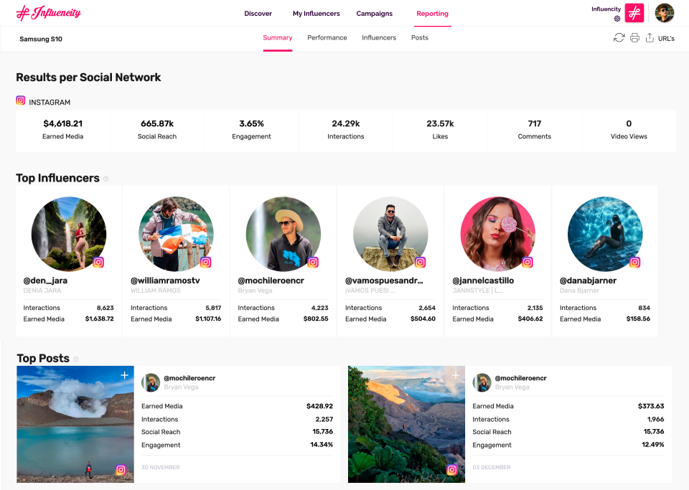Share the report via export icon
The height and width of the screenshot is (490, 689).
[650, 37]
